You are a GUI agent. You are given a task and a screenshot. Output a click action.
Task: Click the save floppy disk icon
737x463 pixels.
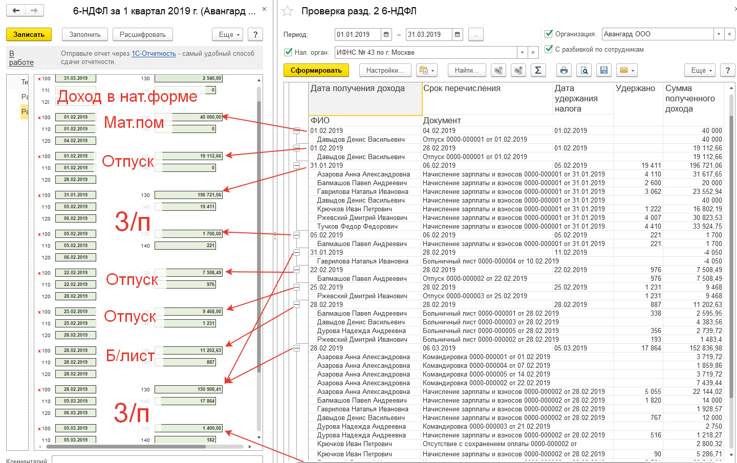pyautogui.click(x=604, y=70)
